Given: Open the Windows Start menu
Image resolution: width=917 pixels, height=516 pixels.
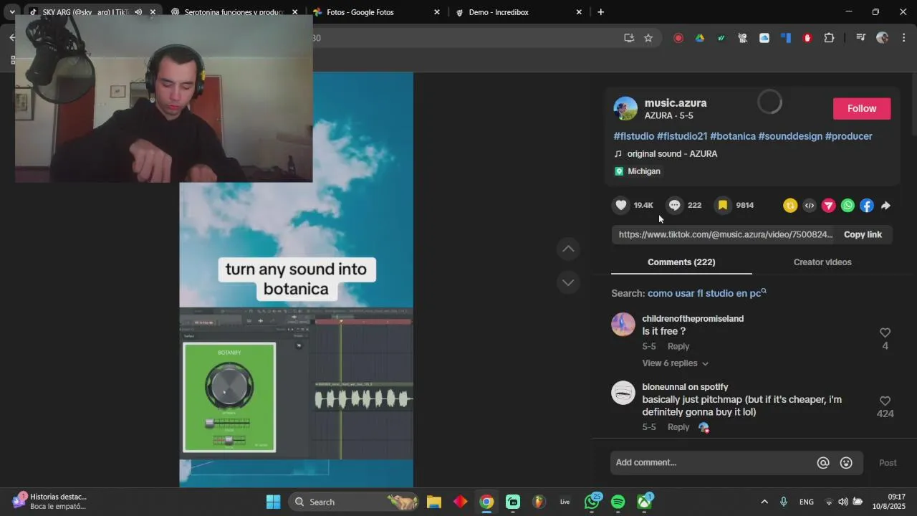Looking at the screenshot, I should coord(273,502).
